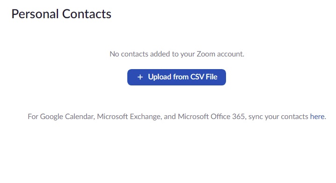The image size is (336, 183).
Task: Click the word 'Contacts' in the page title
Action: pyautogui.click(x=87, y=14)
